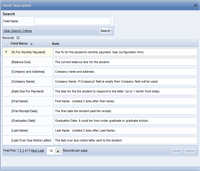
Task: Expand the % For Monthly Payment row arrow
Action: 6,52
